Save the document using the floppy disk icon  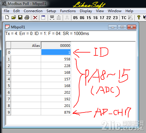tap(20, 18)
